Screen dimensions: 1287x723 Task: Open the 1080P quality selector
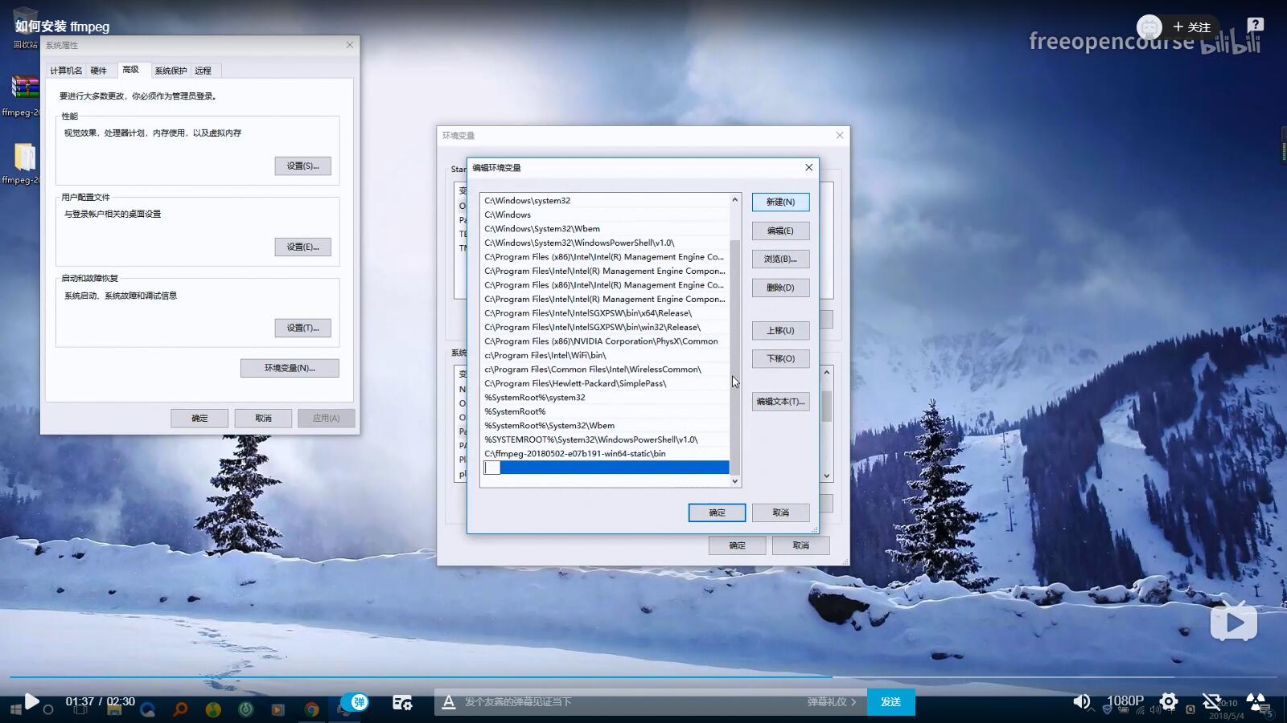tap(1125, 701)
